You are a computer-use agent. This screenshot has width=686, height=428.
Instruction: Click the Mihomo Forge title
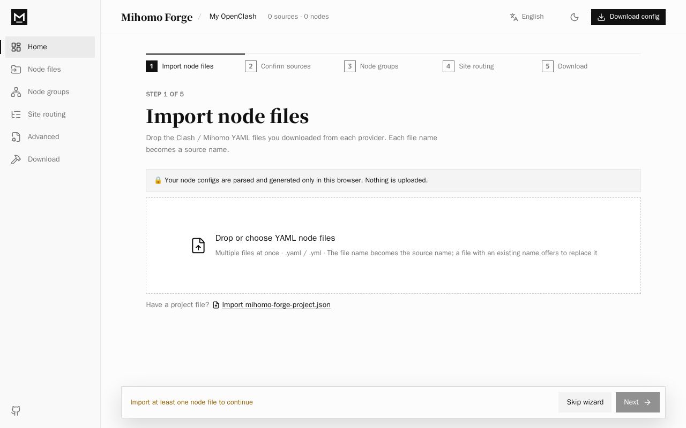156,17
